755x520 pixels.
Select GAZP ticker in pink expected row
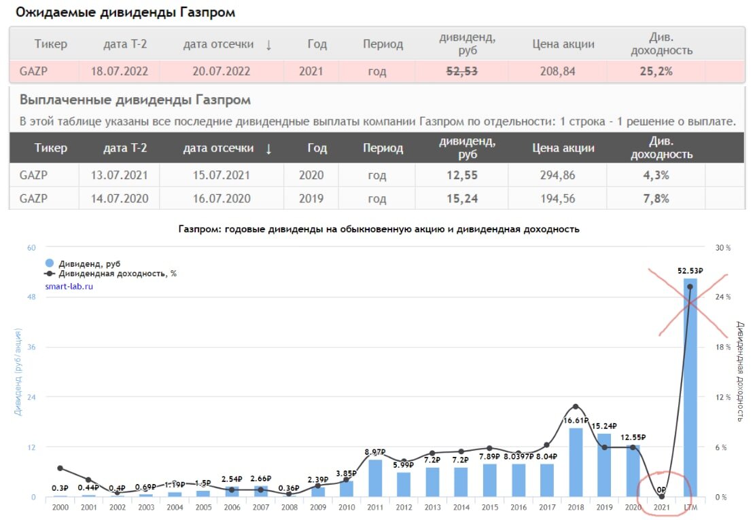pyautogui.click(x=33, y=71)
